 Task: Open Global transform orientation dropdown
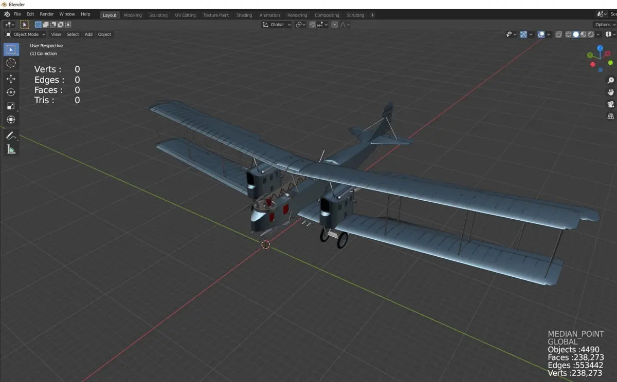click(x=277, y=25)
